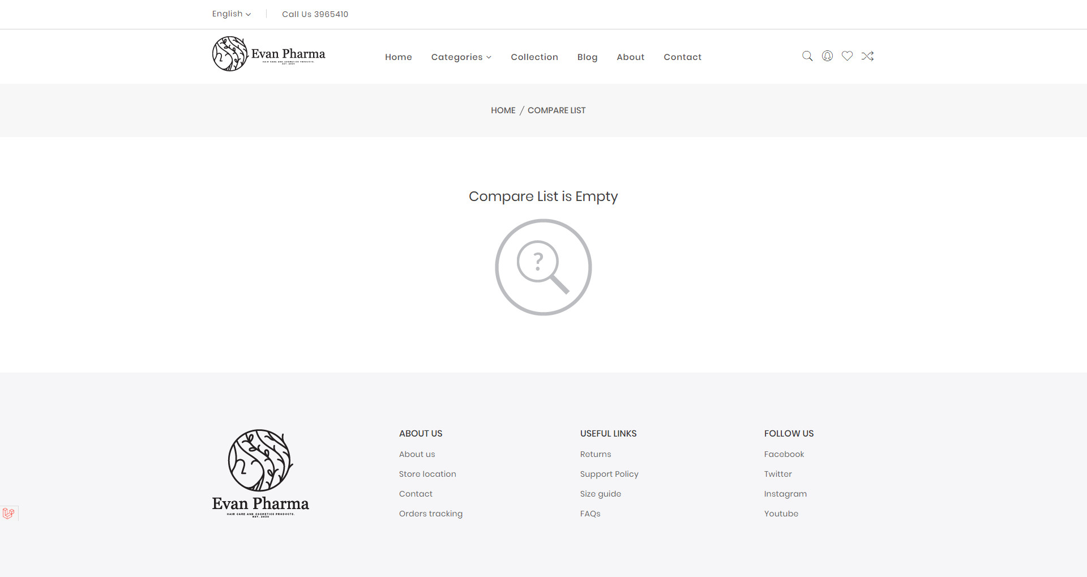Click the ABOUT US footer heading

point(421,434)
